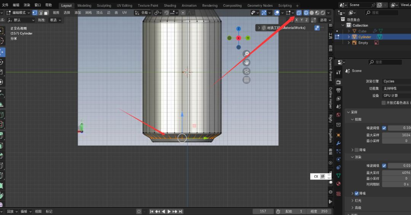The image size is (411, 215).
Task: Toggle X-ray transparency display in viewport header
Action: pyautogui.click(x=299, y=13)
